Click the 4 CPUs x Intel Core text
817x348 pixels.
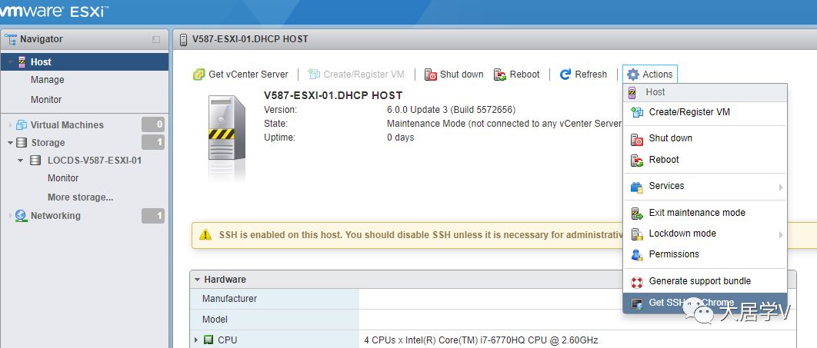(481, 340)
